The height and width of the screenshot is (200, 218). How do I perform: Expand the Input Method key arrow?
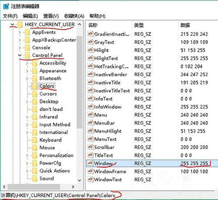coord(27,125)
